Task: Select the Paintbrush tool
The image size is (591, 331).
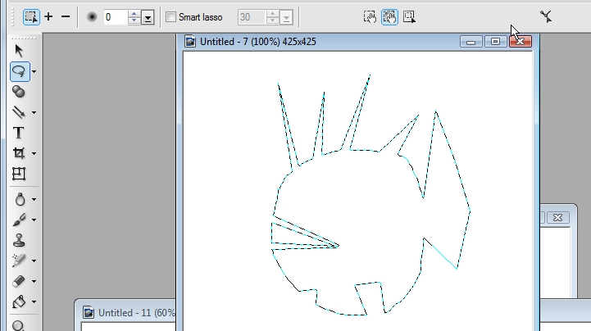Action: pos(19,220)
